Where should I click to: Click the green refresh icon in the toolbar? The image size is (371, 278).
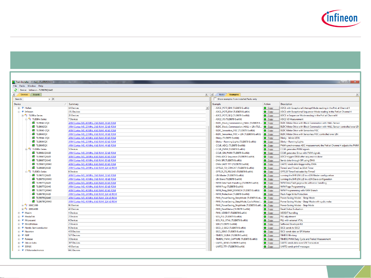pos(16,90)
